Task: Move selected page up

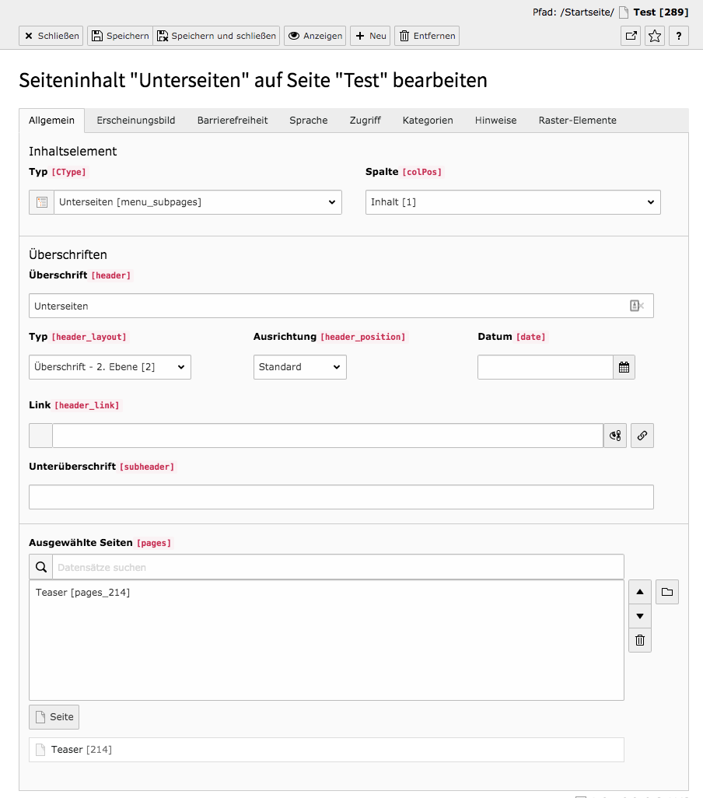Action: 640,592
